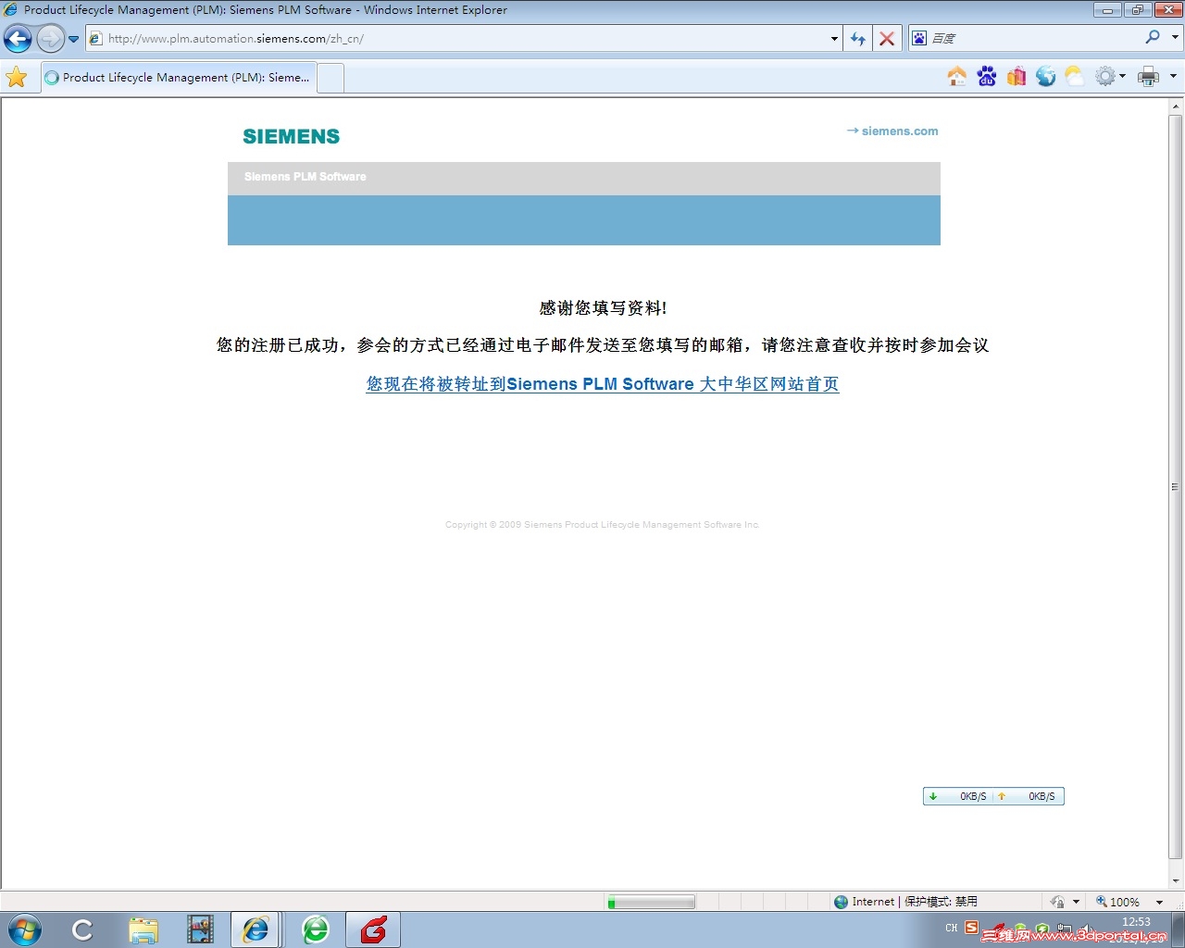Click the shopping bags toolbar icon
Viewport: 1185px width, 948px height.
tap(1017, 76)
